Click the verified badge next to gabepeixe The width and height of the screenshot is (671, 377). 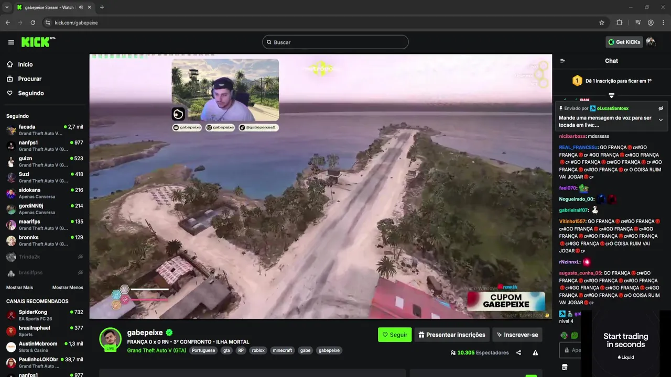click(169, 332)
